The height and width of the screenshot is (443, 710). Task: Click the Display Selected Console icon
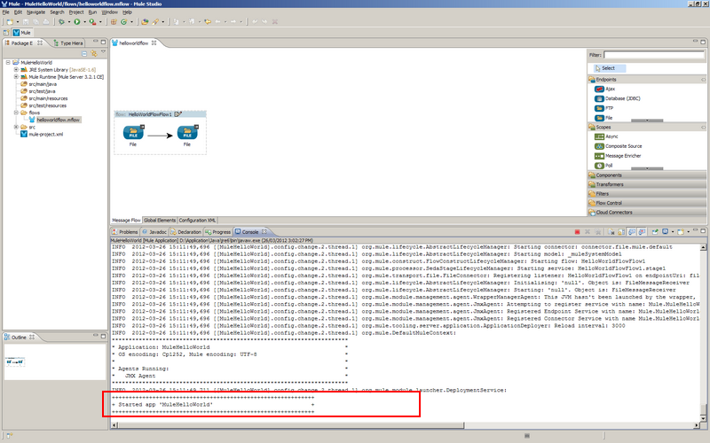point(665,232)
